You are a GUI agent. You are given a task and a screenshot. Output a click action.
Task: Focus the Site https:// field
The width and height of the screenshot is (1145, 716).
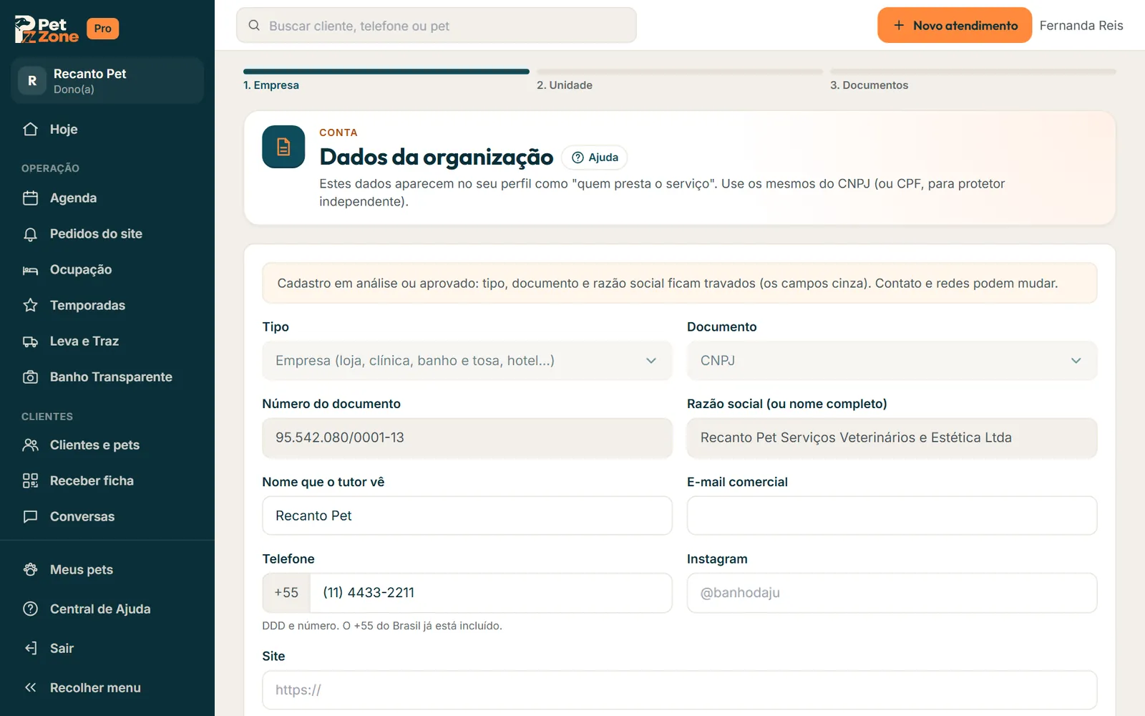[x=680, y=690]
